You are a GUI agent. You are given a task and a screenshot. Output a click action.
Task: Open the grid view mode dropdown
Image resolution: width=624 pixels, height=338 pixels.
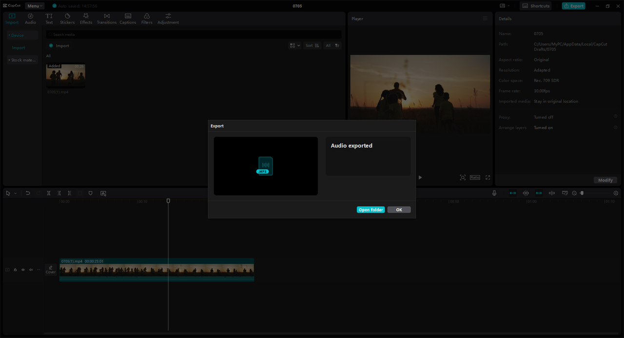pos(294,45)
